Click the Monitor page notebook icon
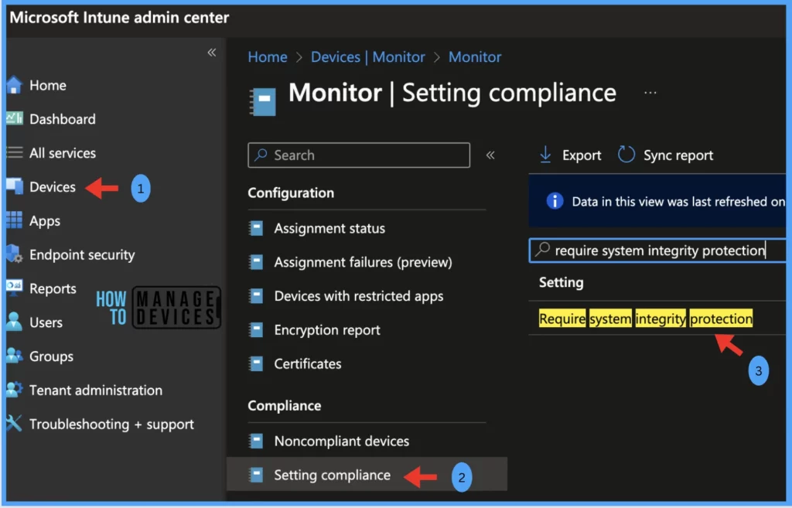792x508 pixels. [264, 101]
